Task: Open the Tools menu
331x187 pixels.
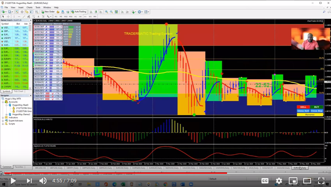Action: (x=38, y=7)
